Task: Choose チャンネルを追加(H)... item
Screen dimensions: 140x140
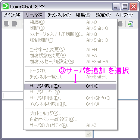Action: tap(70, 104)
